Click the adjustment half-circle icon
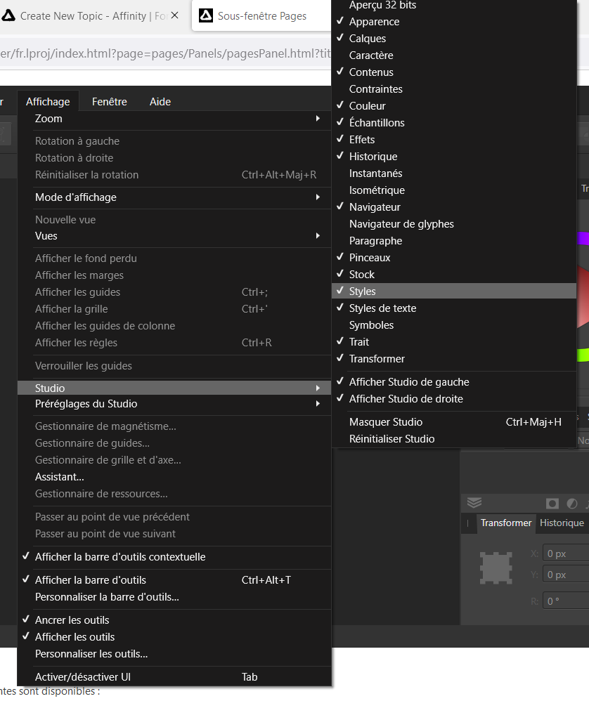This screenshot has height=701, width=589. 571,504
